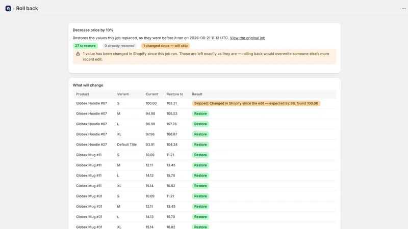Click Restore badge for Globex Hoodie #07 M
This screenshot has height=229, width=408.
pyautogui.click(x=200, y=113)
